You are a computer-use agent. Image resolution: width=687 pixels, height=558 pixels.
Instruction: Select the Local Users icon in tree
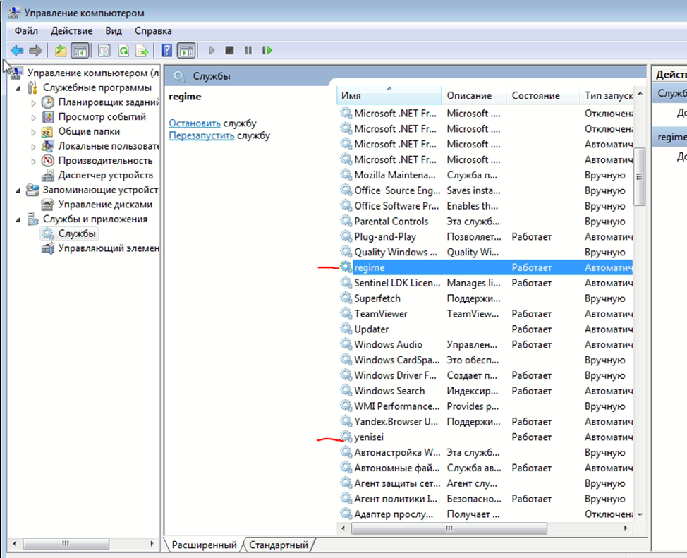click(47, 146)
